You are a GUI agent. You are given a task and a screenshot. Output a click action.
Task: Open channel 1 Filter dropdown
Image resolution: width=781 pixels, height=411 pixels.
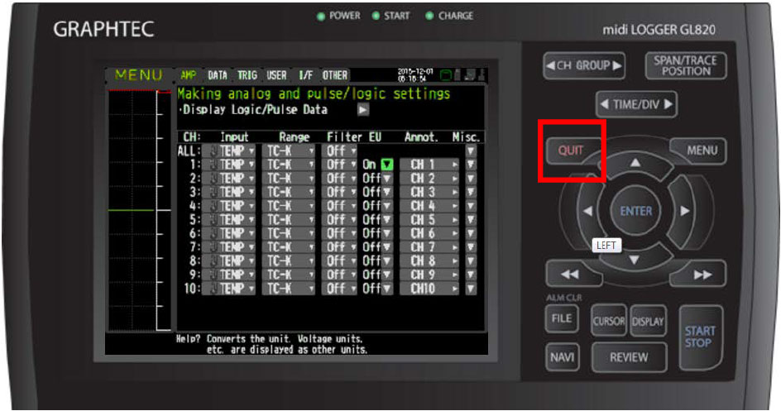point(341,165)
